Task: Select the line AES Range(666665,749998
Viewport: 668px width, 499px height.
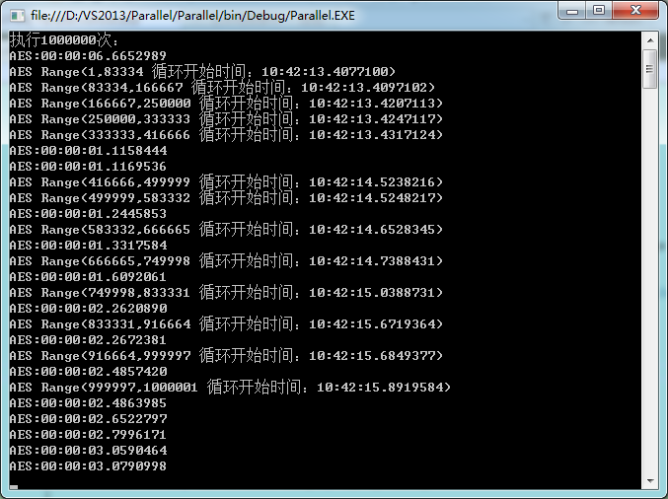Action: (226, 260)
